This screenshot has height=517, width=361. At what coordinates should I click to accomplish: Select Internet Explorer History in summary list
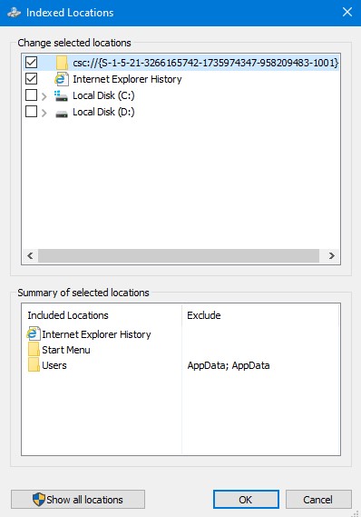(96, 334)
